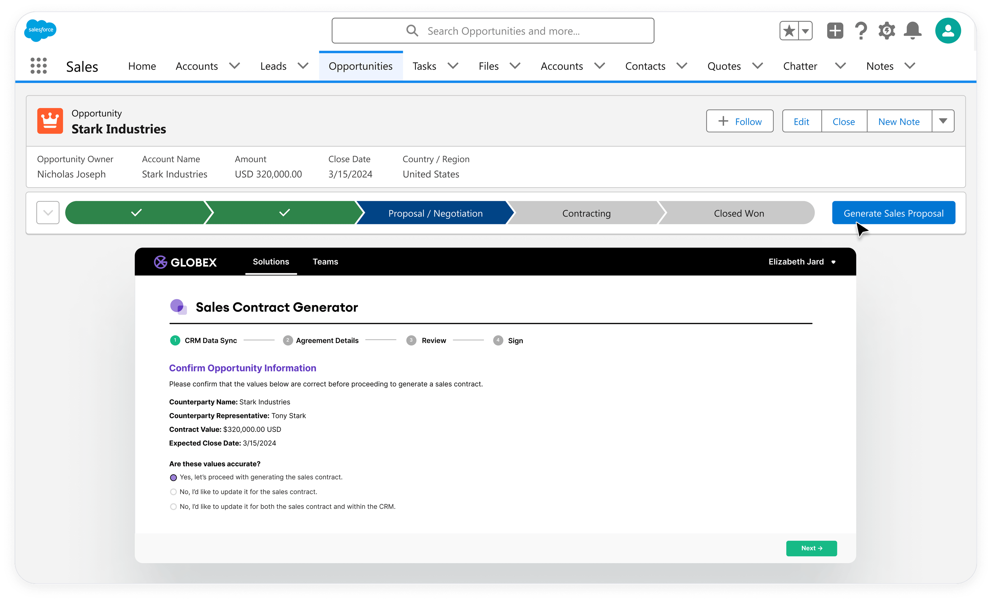The image size is (991, 601).
Task: Open the setup gear icon
Action: (x=886, y=31)
